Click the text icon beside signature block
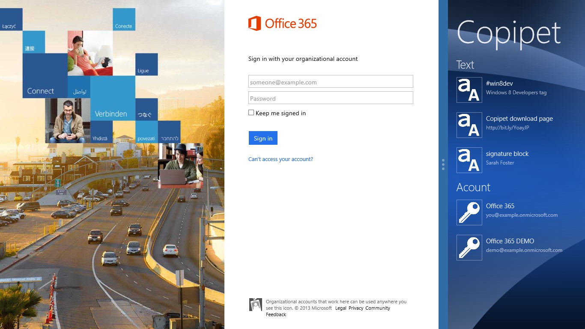This screenshot has height=329, width=585. pos(469,160)
